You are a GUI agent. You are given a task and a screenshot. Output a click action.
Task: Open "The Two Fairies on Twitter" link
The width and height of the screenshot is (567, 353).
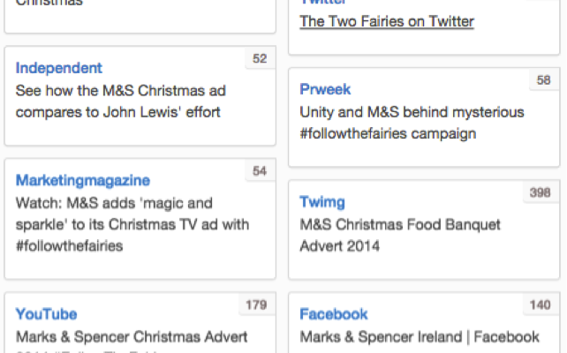pyautogui.click(x=387, y=21)
